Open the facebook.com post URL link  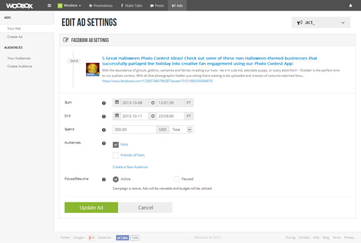(157, 81)
